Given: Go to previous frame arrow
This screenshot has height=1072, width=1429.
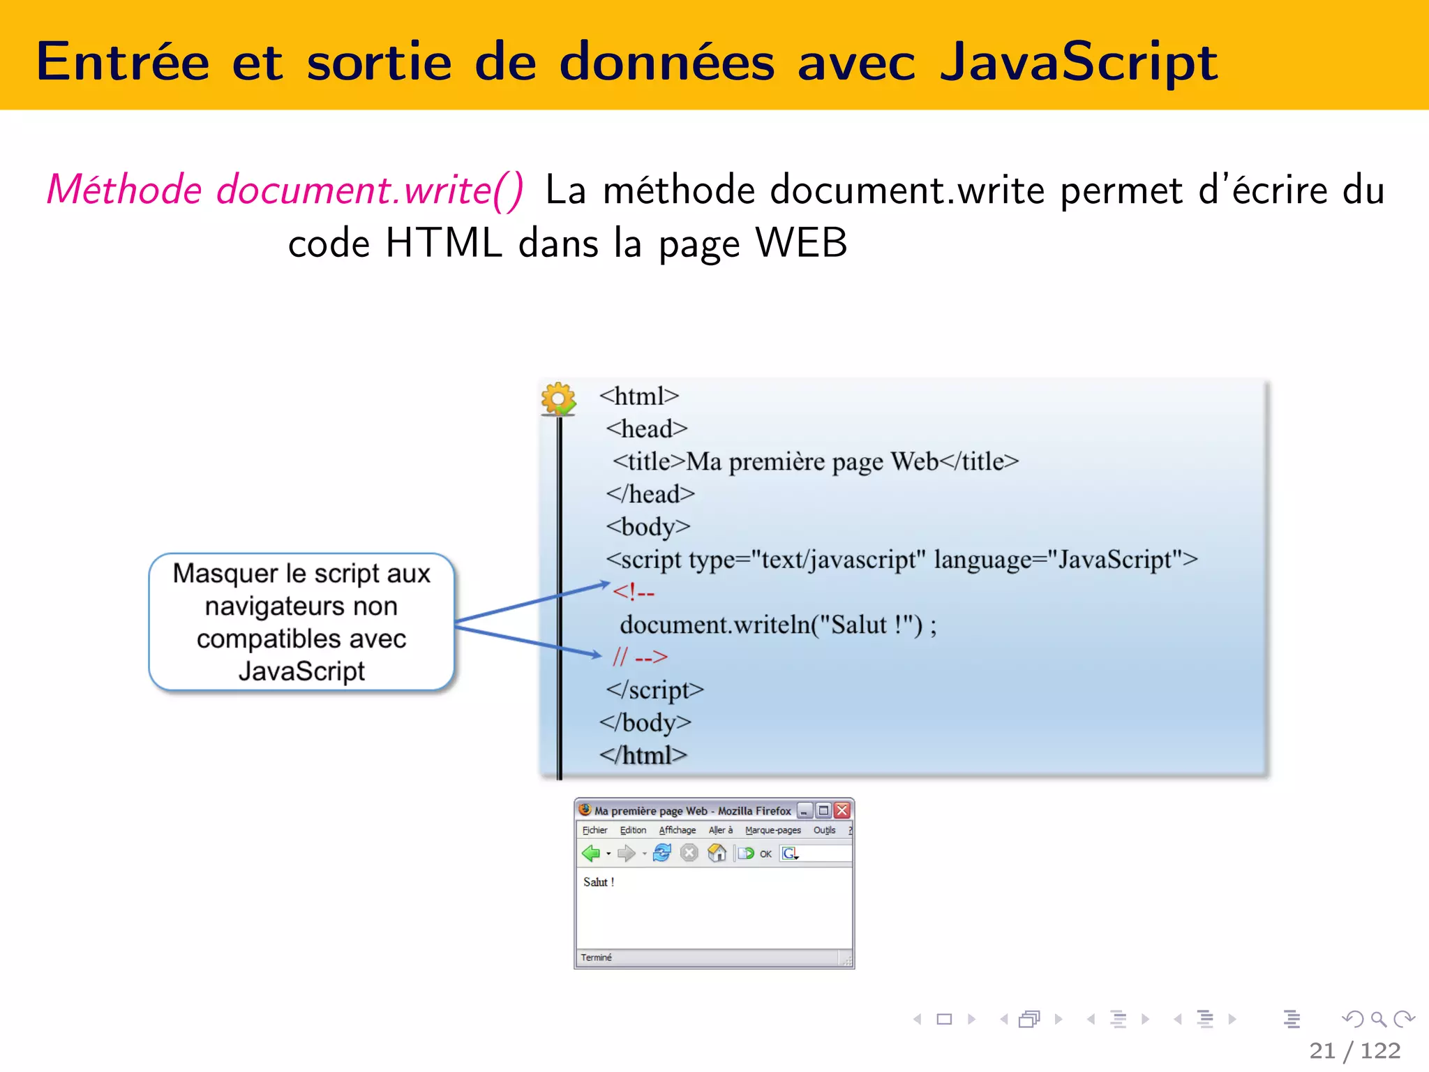Looking at the screenshot, I should click(x=1003, y=1019).
